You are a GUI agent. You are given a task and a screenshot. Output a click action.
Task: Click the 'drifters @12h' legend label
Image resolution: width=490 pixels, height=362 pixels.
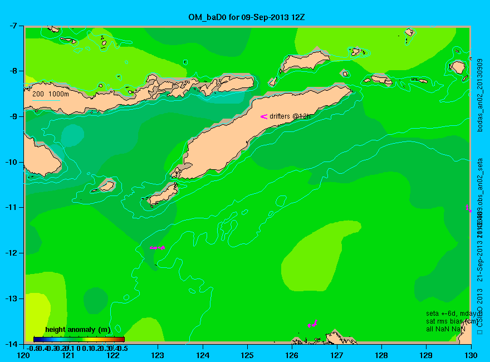point(290,116)
